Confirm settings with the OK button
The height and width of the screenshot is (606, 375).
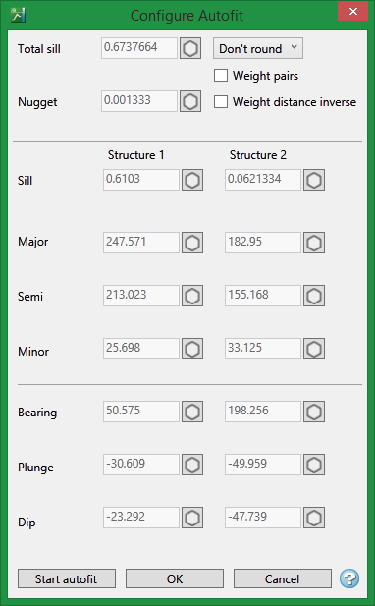175,578
